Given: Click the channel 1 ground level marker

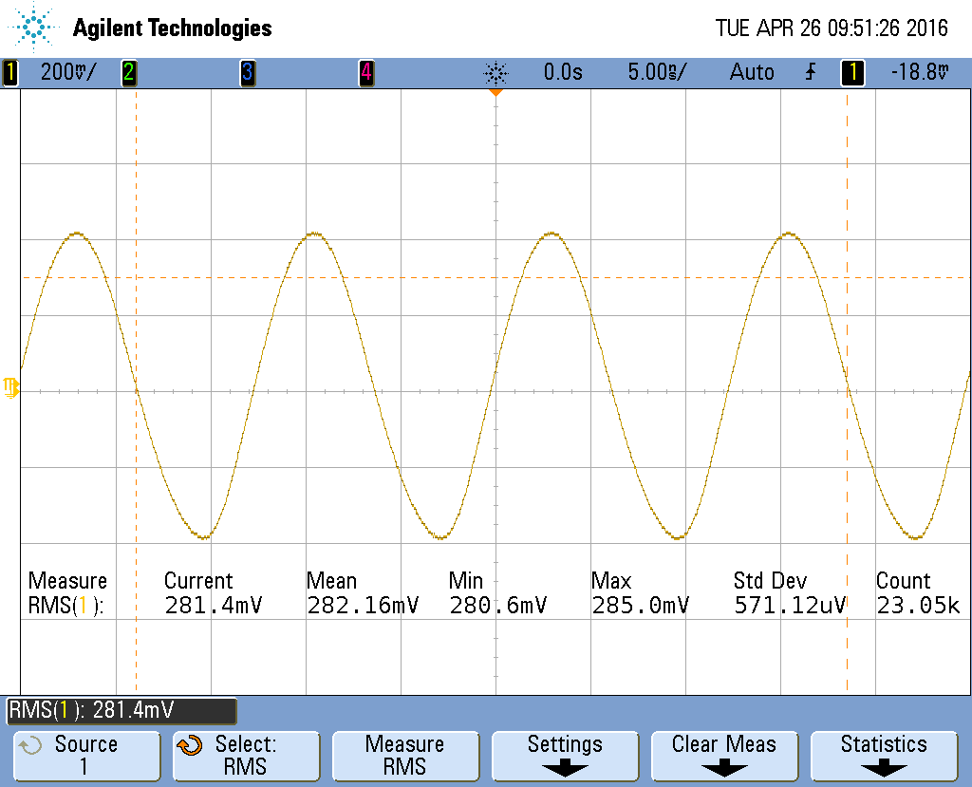Looking at the screenshot, I should coord(10,387).
